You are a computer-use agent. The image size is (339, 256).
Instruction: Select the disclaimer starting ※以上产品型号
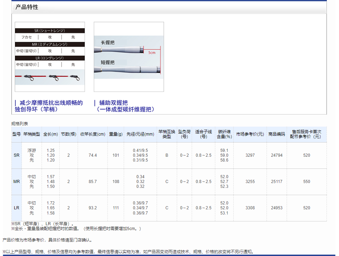click(129, 252)
